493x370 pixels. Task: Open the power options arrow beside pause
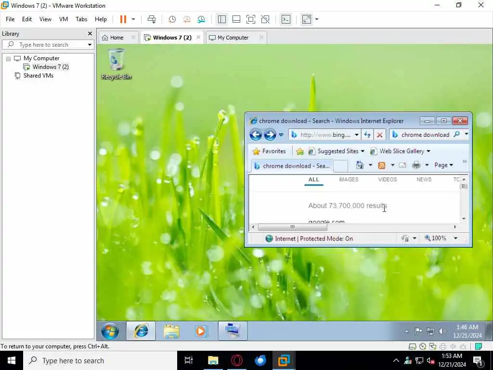point(133,19)
